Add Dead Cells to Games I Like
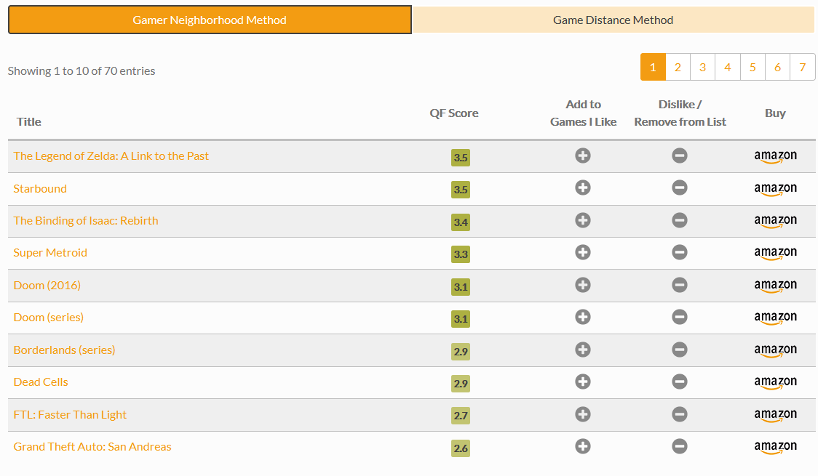This screenshot has width=818, height=476. coord(582,382)
